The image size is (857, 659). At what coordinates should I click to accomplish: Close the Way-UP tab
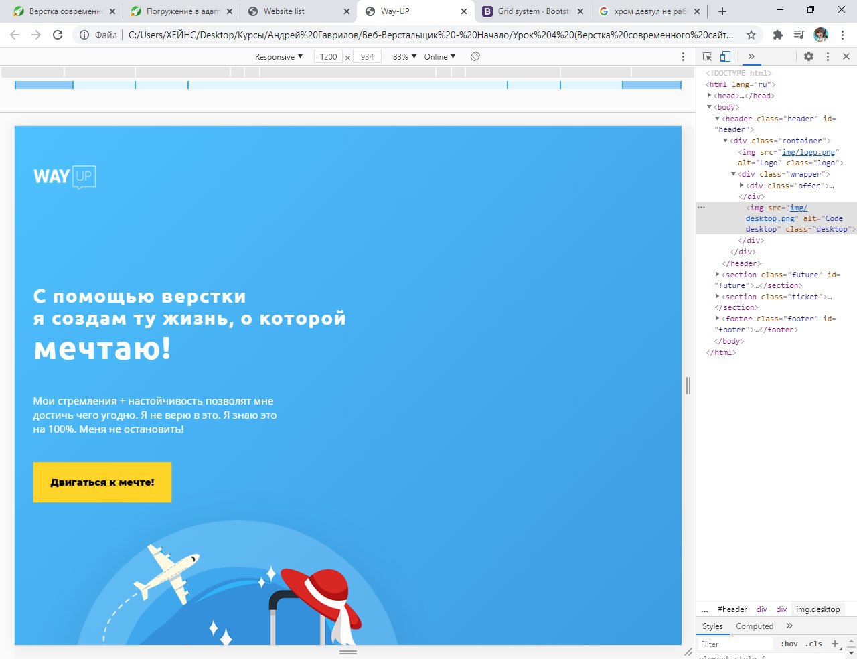point(464,11)
